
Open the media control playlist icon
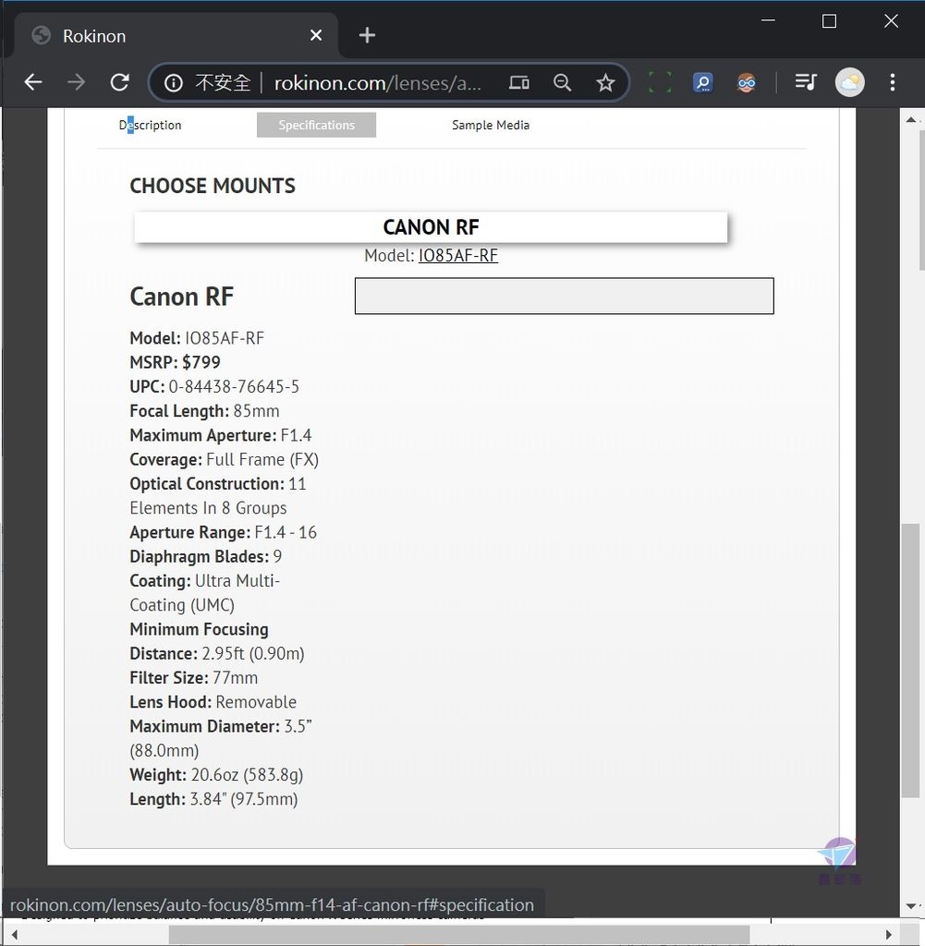tap(806, 82)
